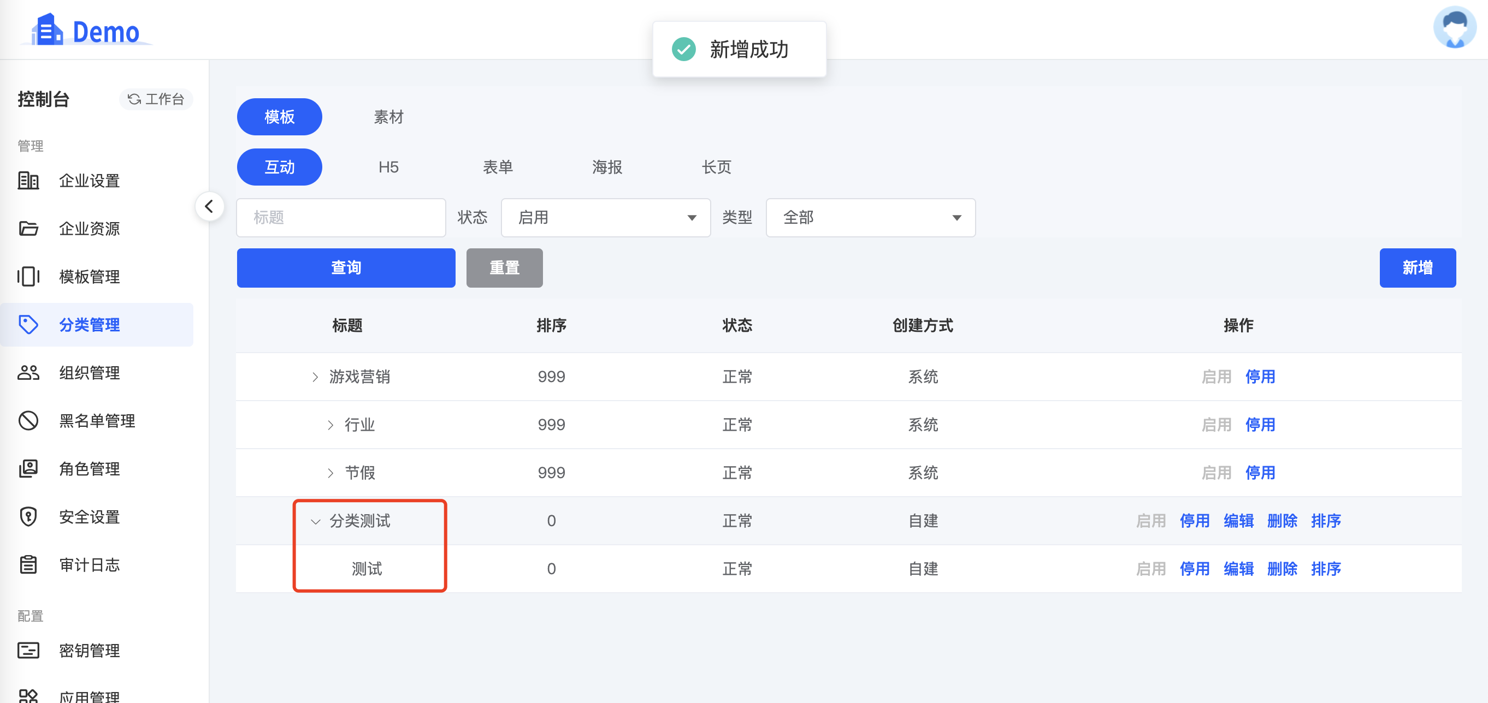This screenshot has height=703, width=1488.
Task: Click the 应用管理 apps icon
Action: click(x=28, y=695)
